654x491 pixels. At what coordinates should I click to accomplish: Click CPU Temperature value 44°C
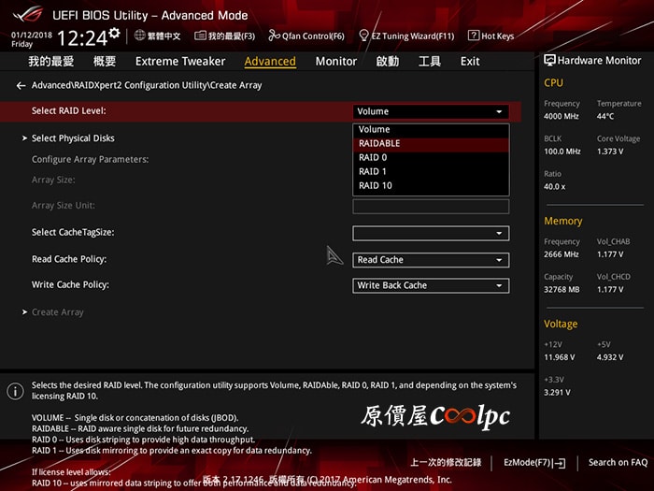pos(605,117)
